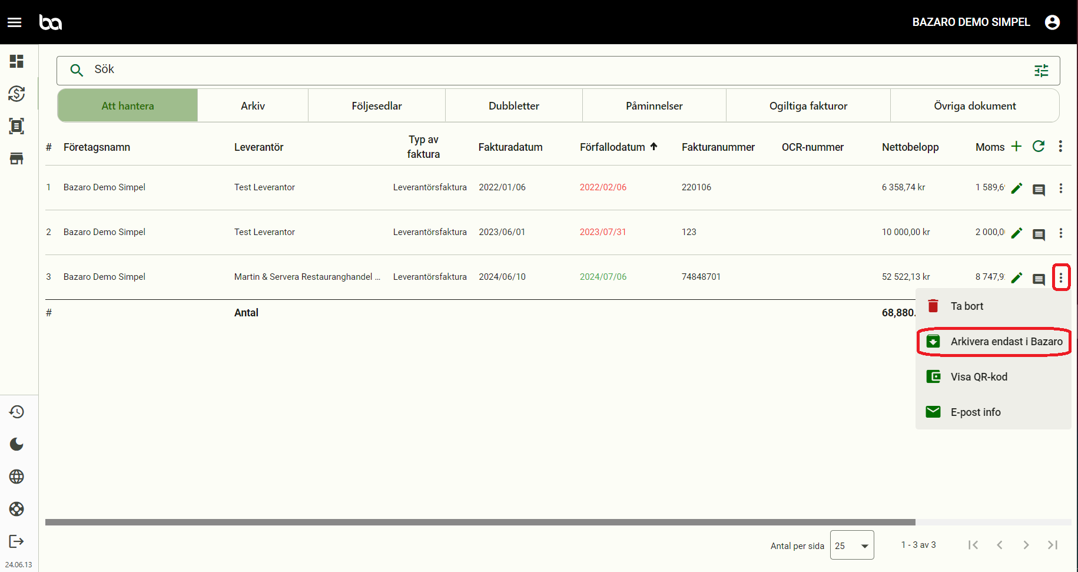Image resolution: width=1078 pixels, height=572 pixels.
Task: Go to next page of results
Action: click(1026, 545)
